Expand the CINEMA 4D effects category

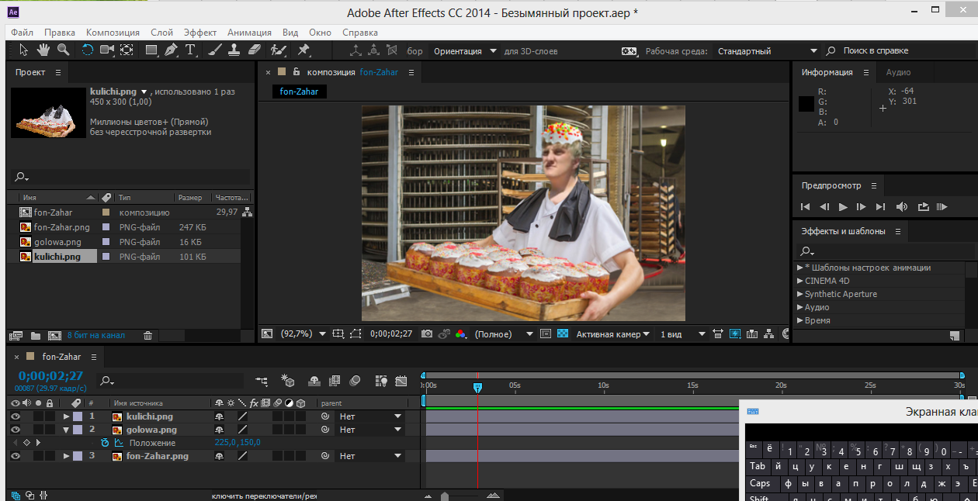click(800, 281)
